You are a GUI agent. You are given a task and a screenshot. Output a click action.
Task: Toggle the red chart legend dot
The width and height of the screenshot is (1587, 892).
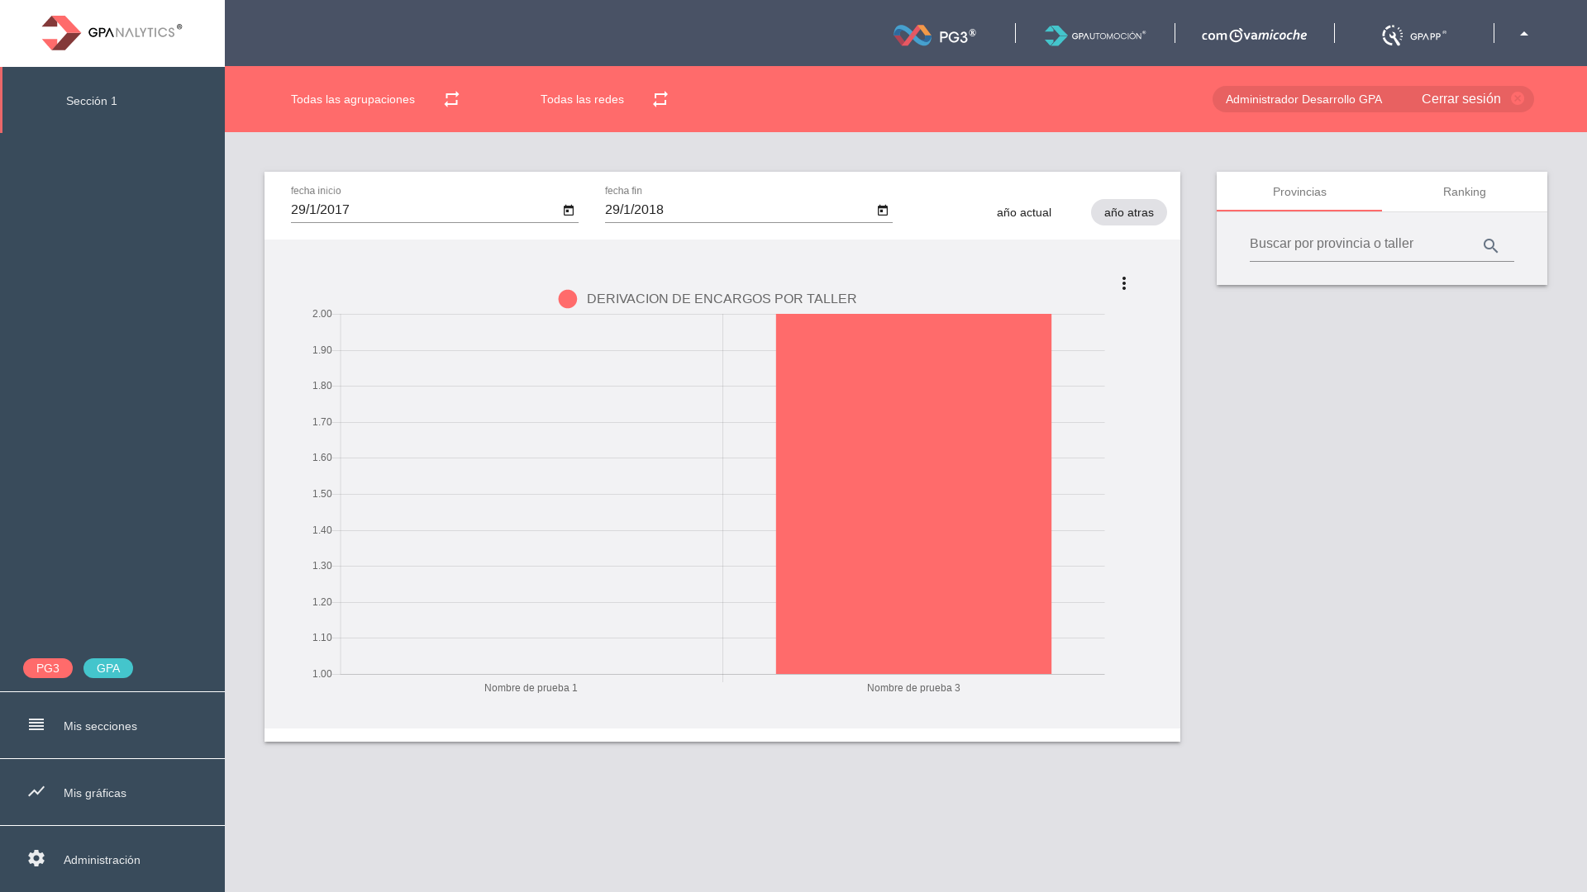[x=567, y=299]
